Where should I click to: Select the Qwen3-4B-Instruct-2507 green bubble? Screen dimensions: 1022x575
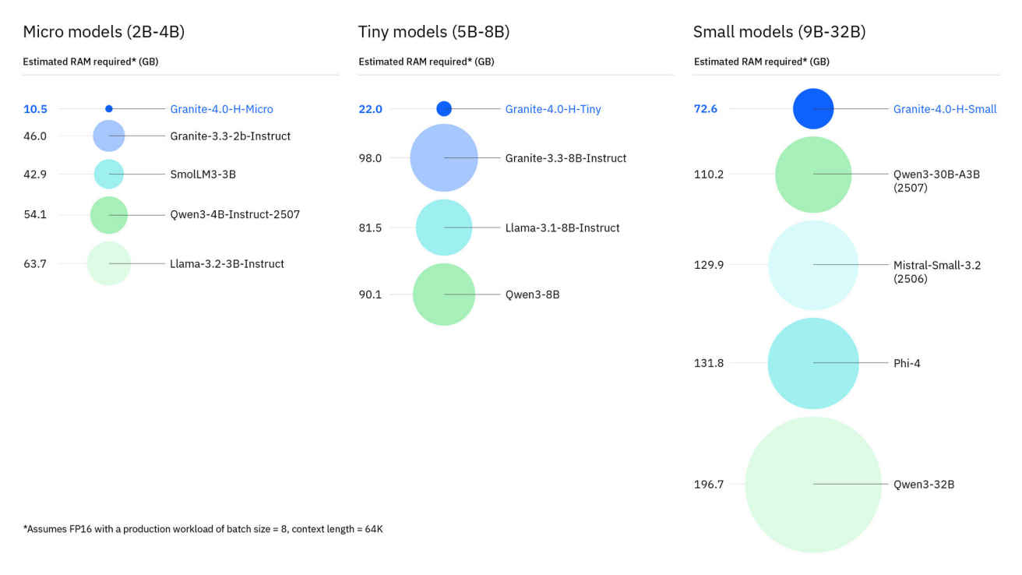click(x=109, y=214)
